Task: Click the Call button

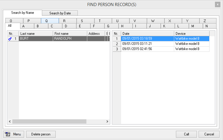Action: 187,134
